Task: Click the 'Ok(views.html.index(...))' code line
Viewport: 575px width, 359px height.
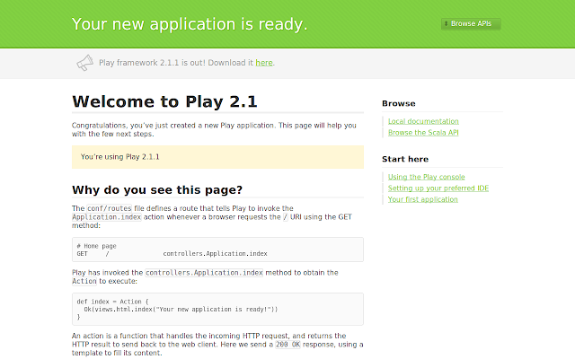Action: [181, 310]
